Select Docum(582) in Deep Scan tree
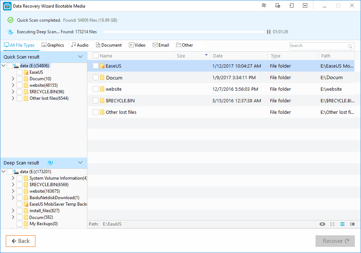361x253 pixels. tap(41, 217)
